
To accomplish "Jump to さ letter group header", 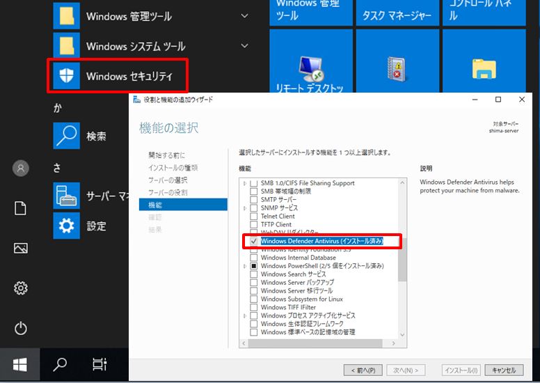I will 57,168.
